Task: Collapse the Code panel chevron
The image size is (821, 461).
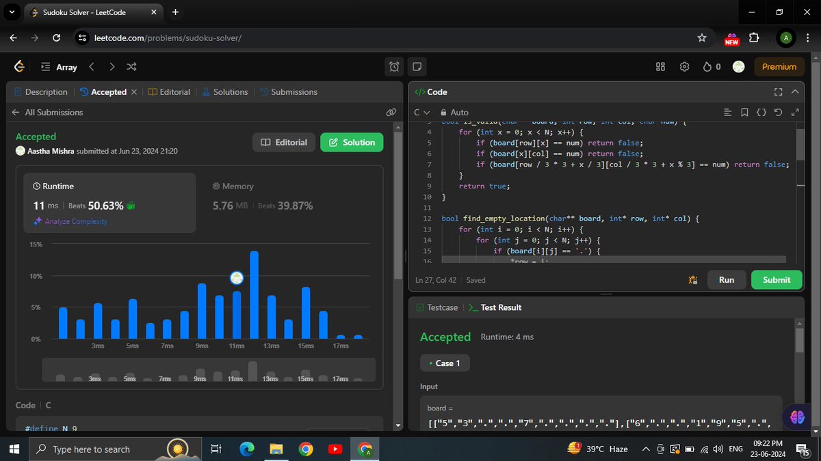Action: [795, 92]
